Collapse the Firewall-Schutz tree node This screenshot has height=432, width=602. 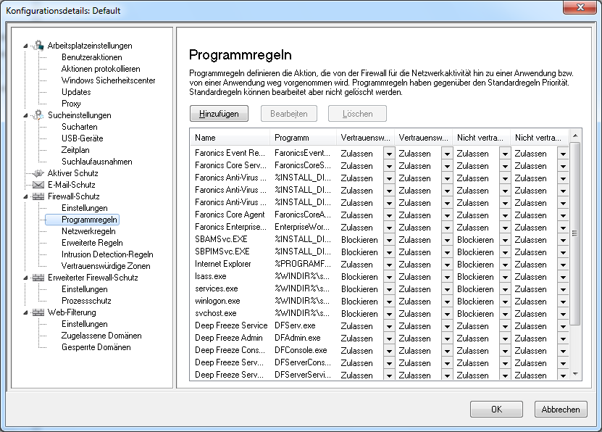pyautogui.click(x=25, y=196)
